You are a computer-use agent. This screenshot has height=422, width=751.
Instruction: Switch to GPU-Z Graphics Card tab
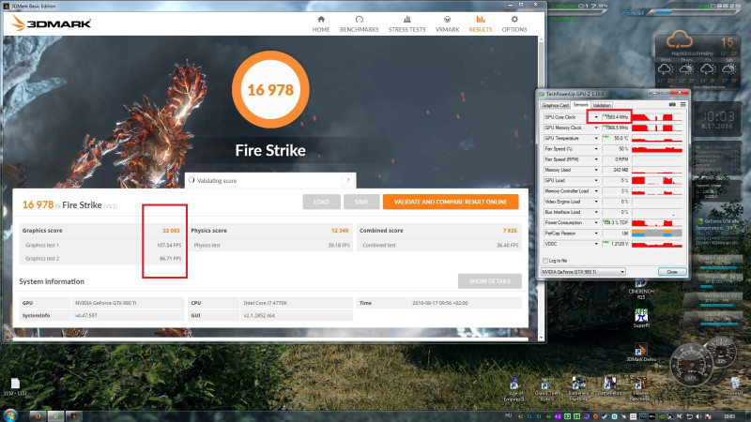(x=555, y=105)
